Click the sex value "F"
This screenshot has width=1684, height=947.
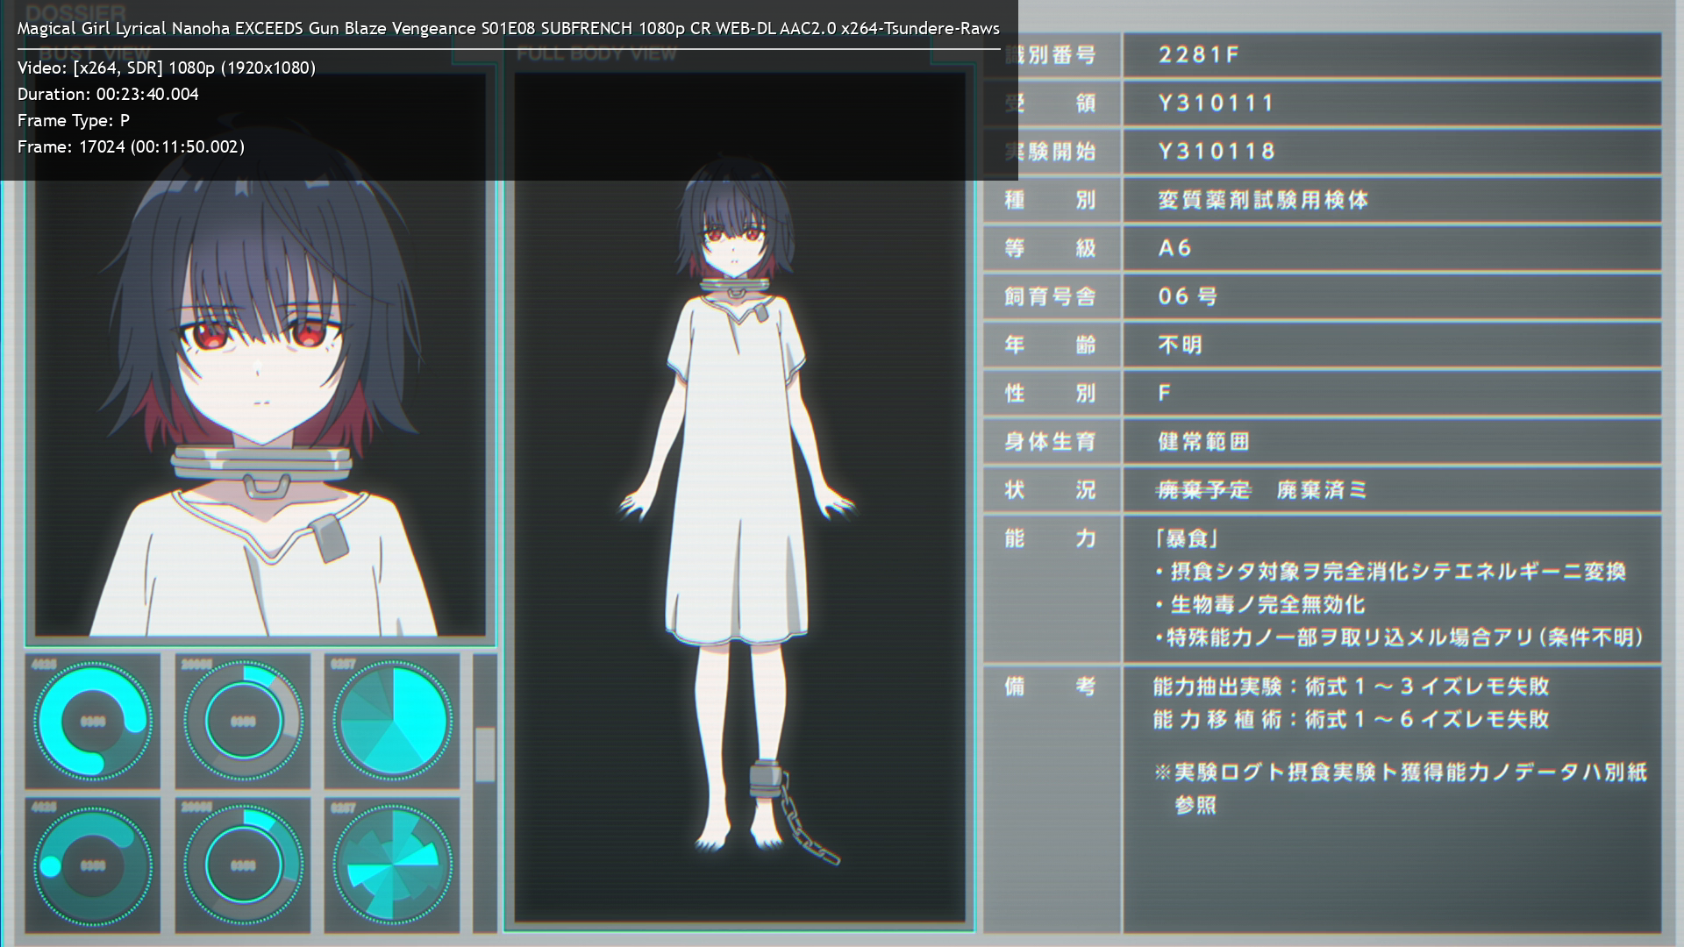pos(1164,393)
